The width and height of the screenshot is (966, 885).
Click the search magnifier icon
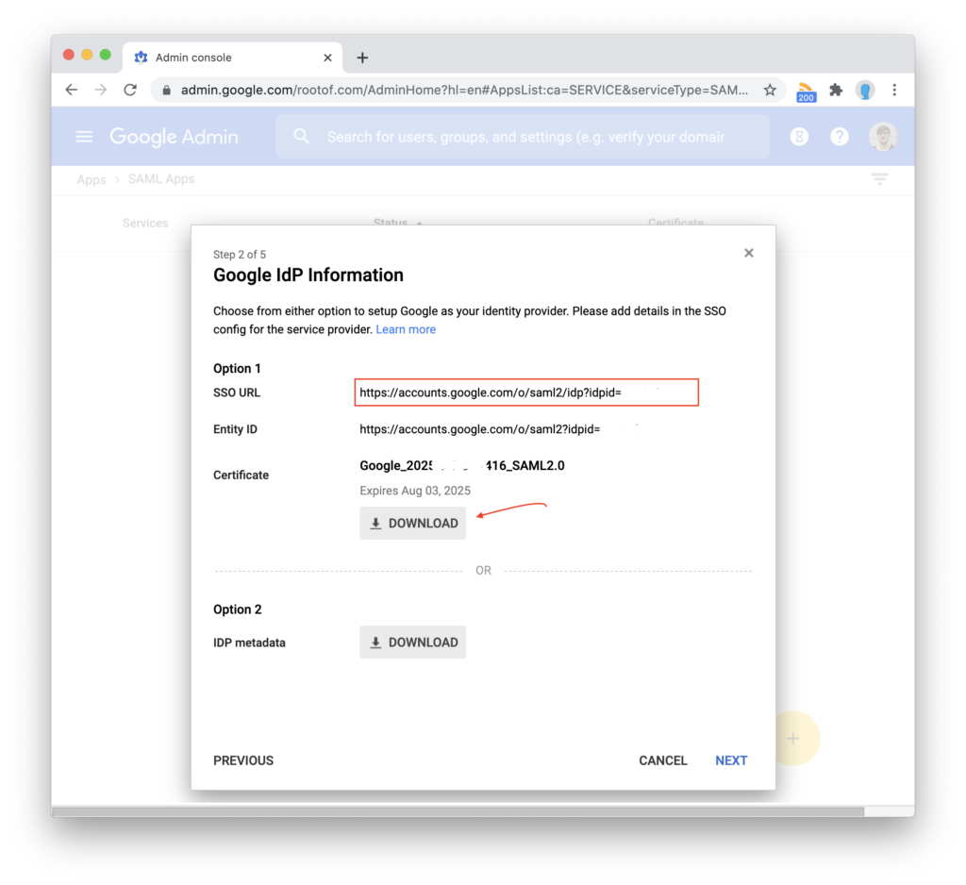click(x=301, y=136)
